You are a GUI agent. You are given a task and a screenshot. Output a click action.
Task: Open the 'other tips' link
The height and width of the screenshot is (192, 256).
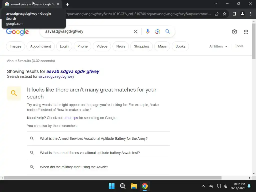71,118
